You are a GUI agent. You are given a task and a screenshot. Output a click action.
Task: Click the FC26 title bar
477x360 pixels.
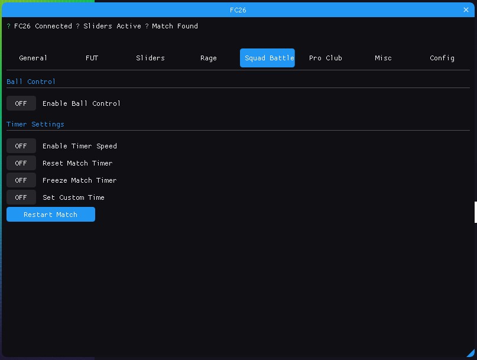point(238,10)
